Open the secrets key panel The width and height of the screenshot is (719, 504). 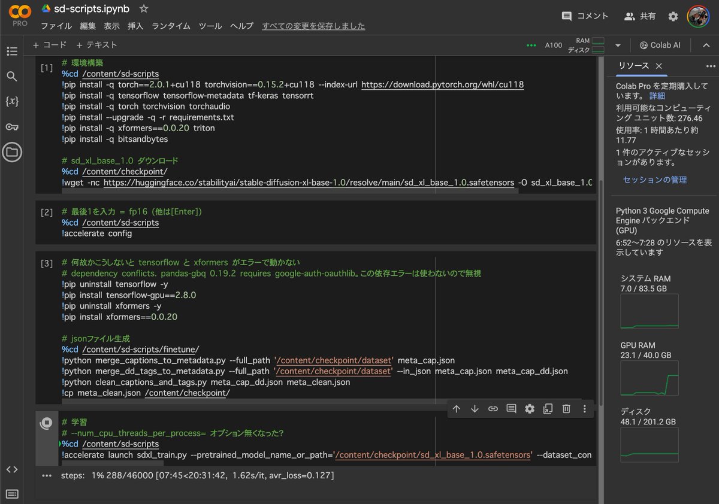(x=11, y=126)
